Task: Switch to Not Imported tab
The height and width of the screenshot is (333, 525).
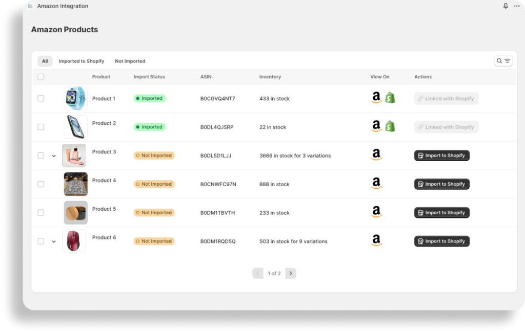Action: 130,61
